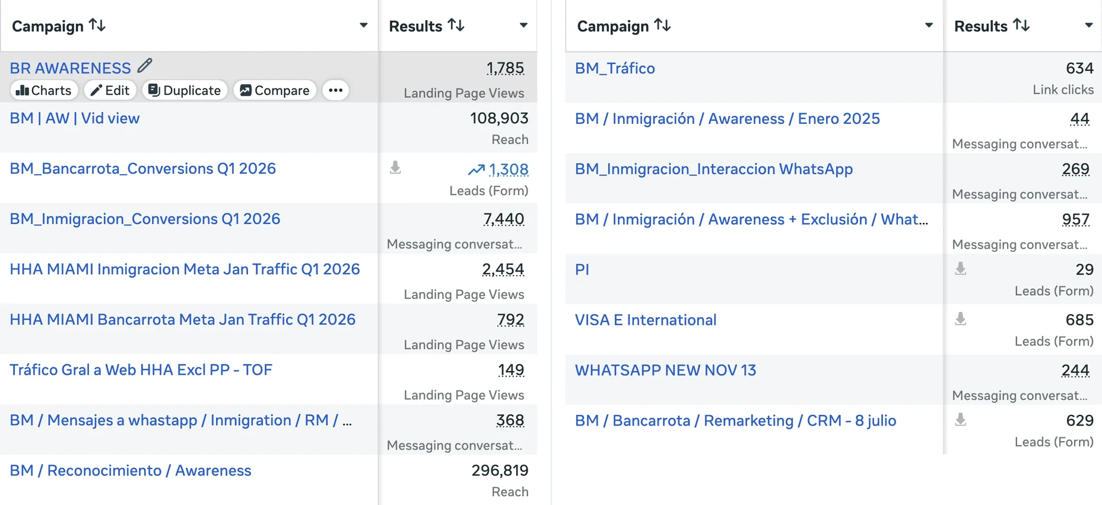The width and height of the screenshot is (1102, 505).
Task: Open HHA MIAMI Bancarrota Meta Jan Traffic campaign
Action: (x=183, y=320)
